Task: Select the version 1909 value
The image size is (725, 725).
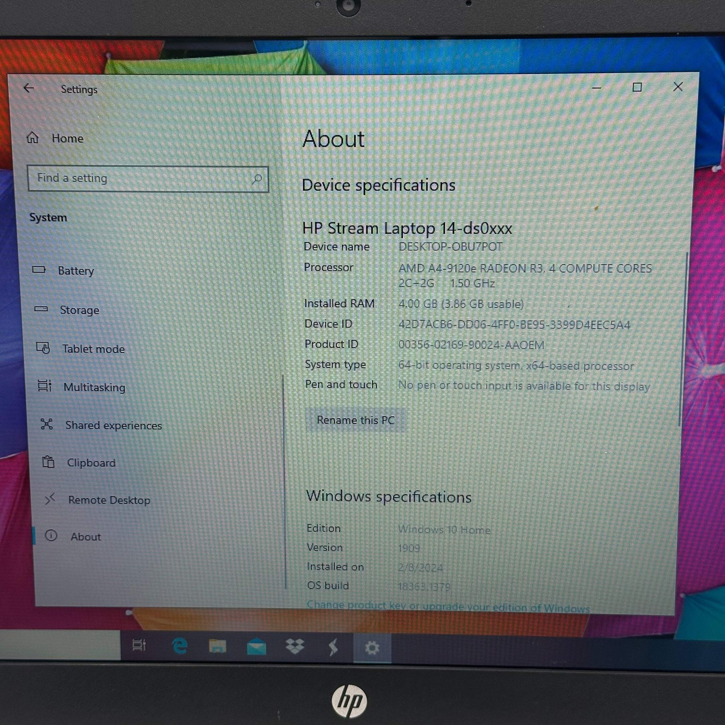Action: click(409, 548)
